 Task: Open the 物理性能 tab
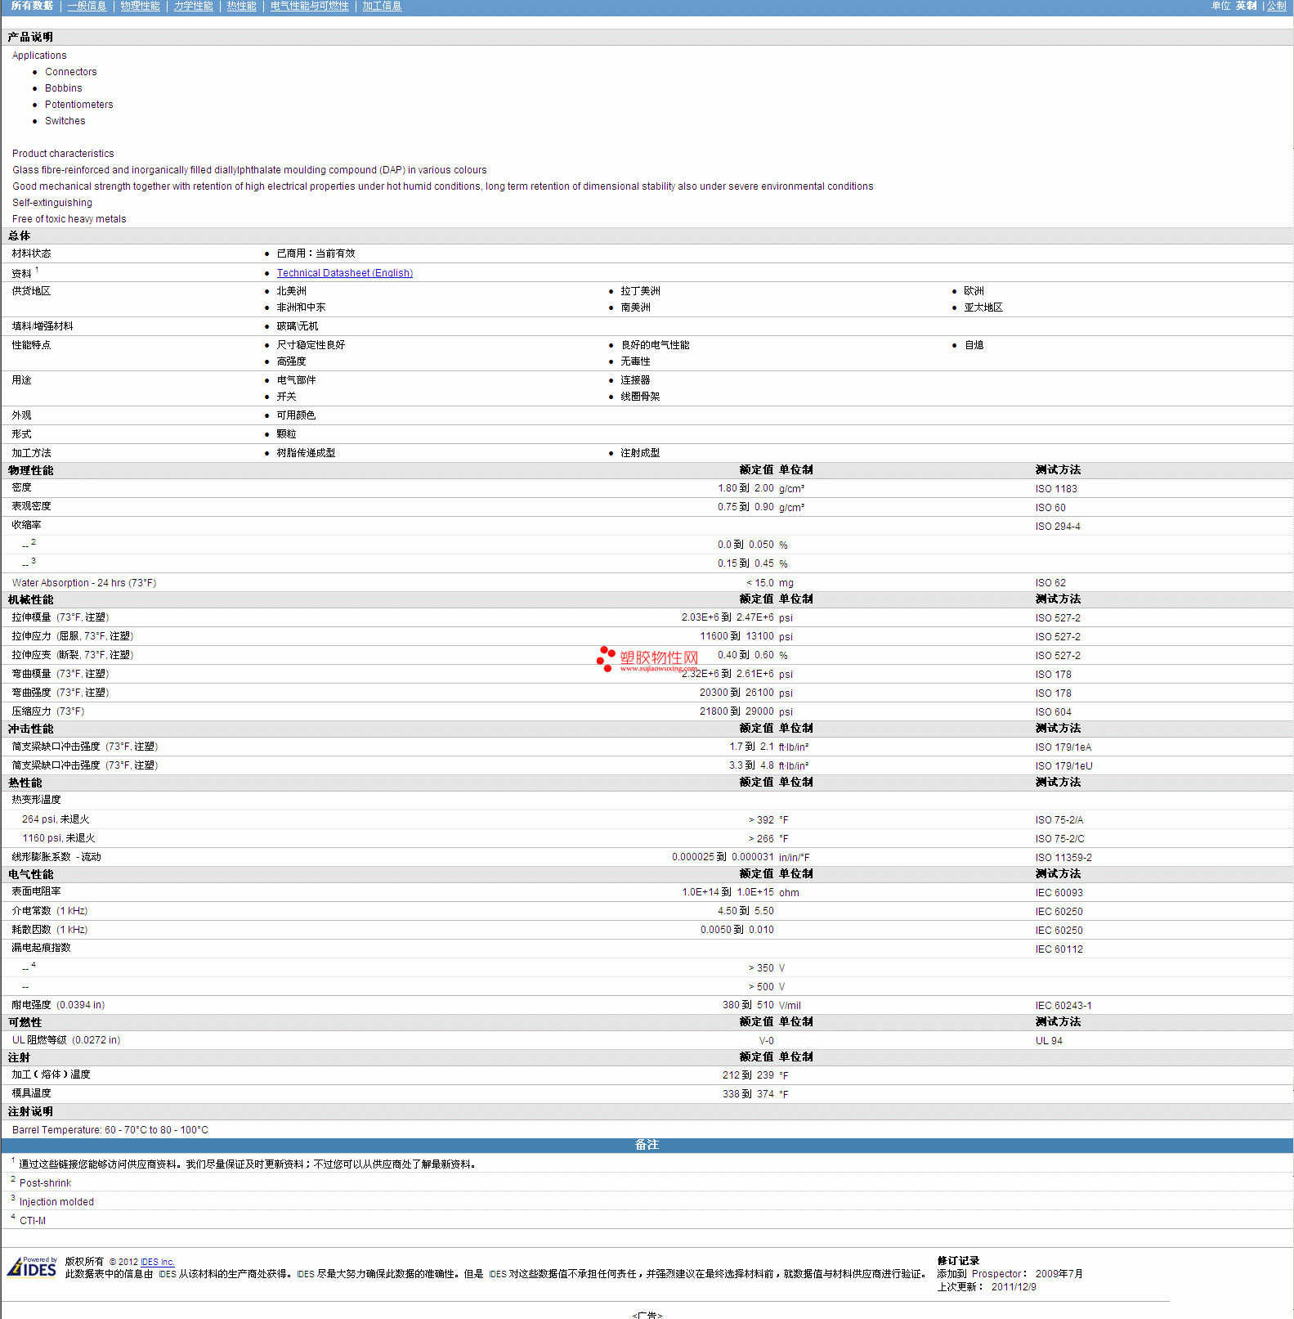click(140, 6)
